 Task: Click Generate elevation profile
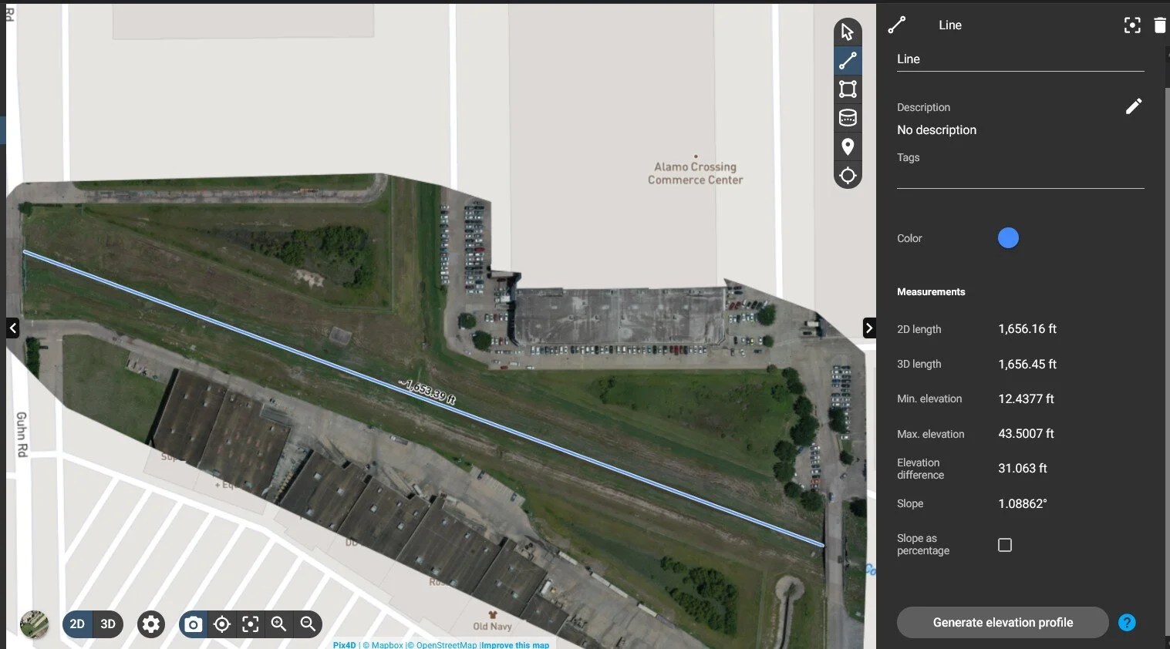coord(1002,622)
